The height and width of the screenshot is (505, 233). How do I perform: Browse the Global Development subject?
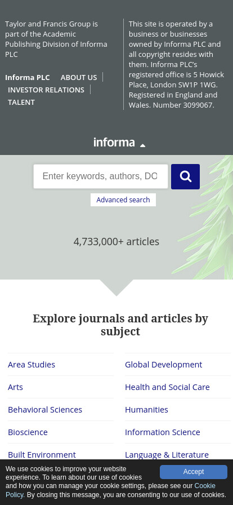click(x=163, y=365)
